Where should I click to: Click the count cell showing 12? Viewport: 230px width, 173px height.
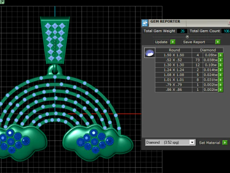click(x=197, y=65)
